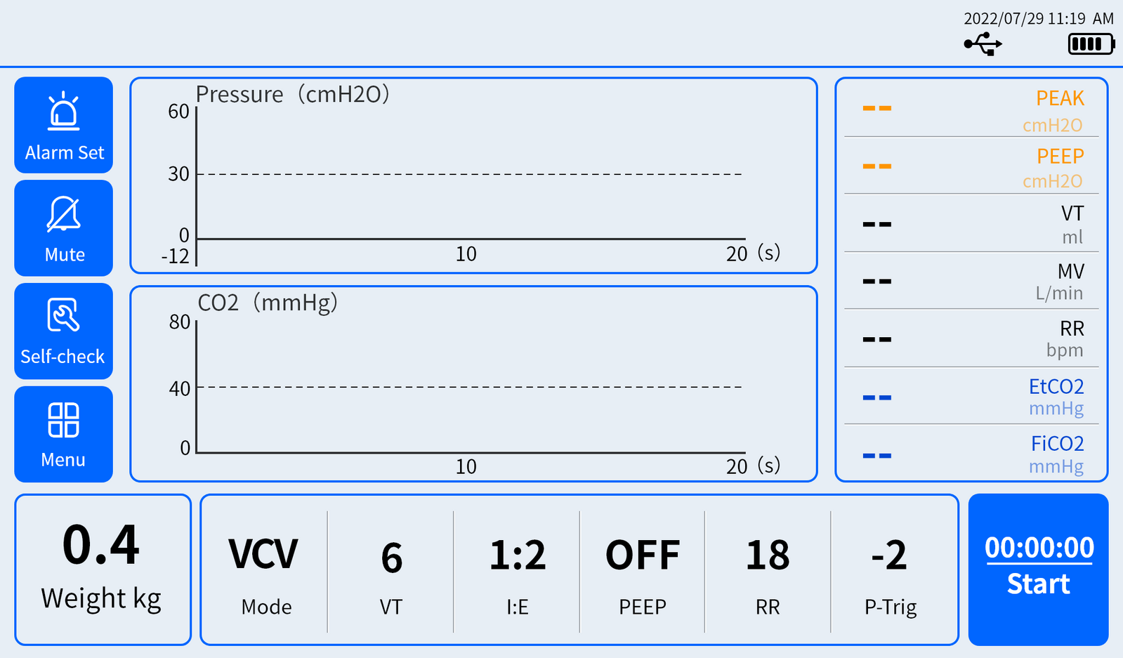The width and height of the screenshot is (1123, 658).
Task: Adjust the 0.4 Weight kg setting
Action: 103,570
